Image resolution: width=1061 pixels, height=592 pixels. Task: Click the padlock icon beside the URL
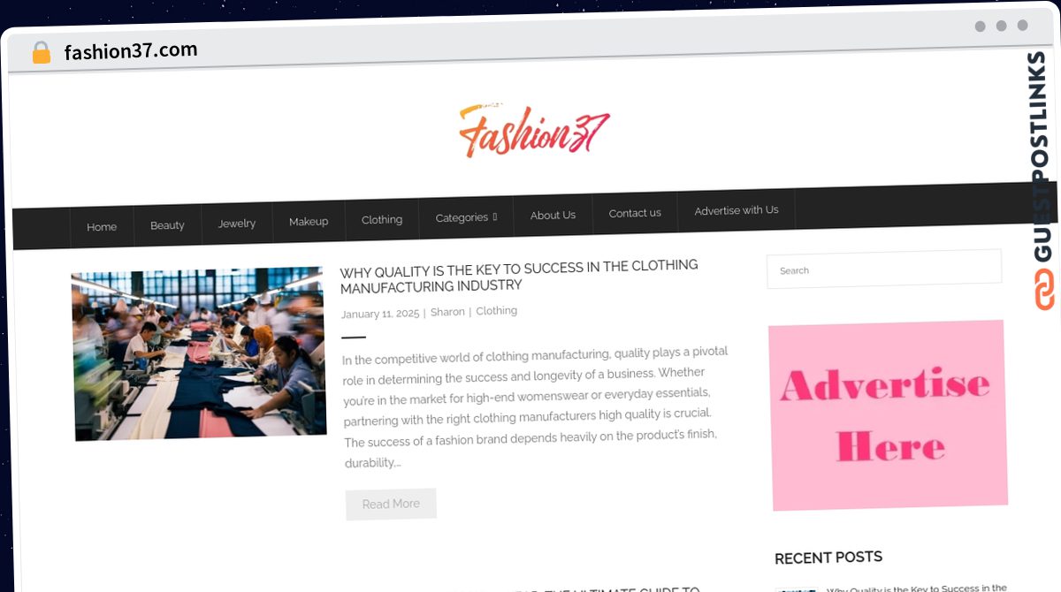click(42, 53)
